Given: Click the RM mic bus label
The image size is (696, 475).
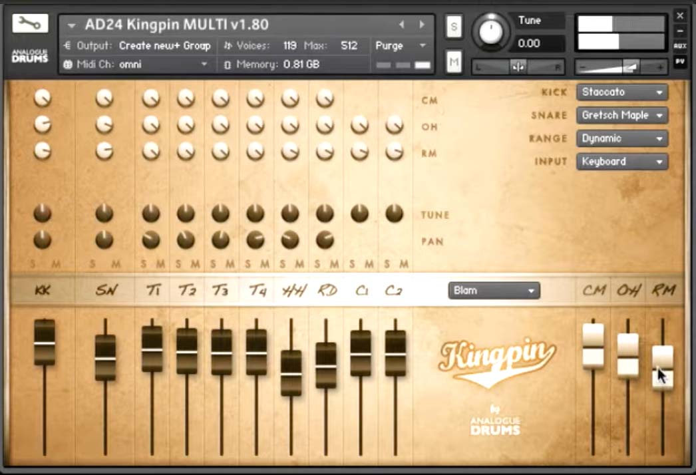Looking at the screenshot, I should coord(663,290).
